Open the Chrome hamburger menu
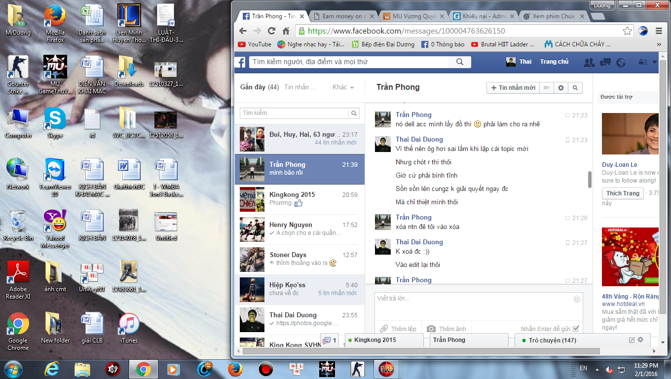 pos(658,31)
